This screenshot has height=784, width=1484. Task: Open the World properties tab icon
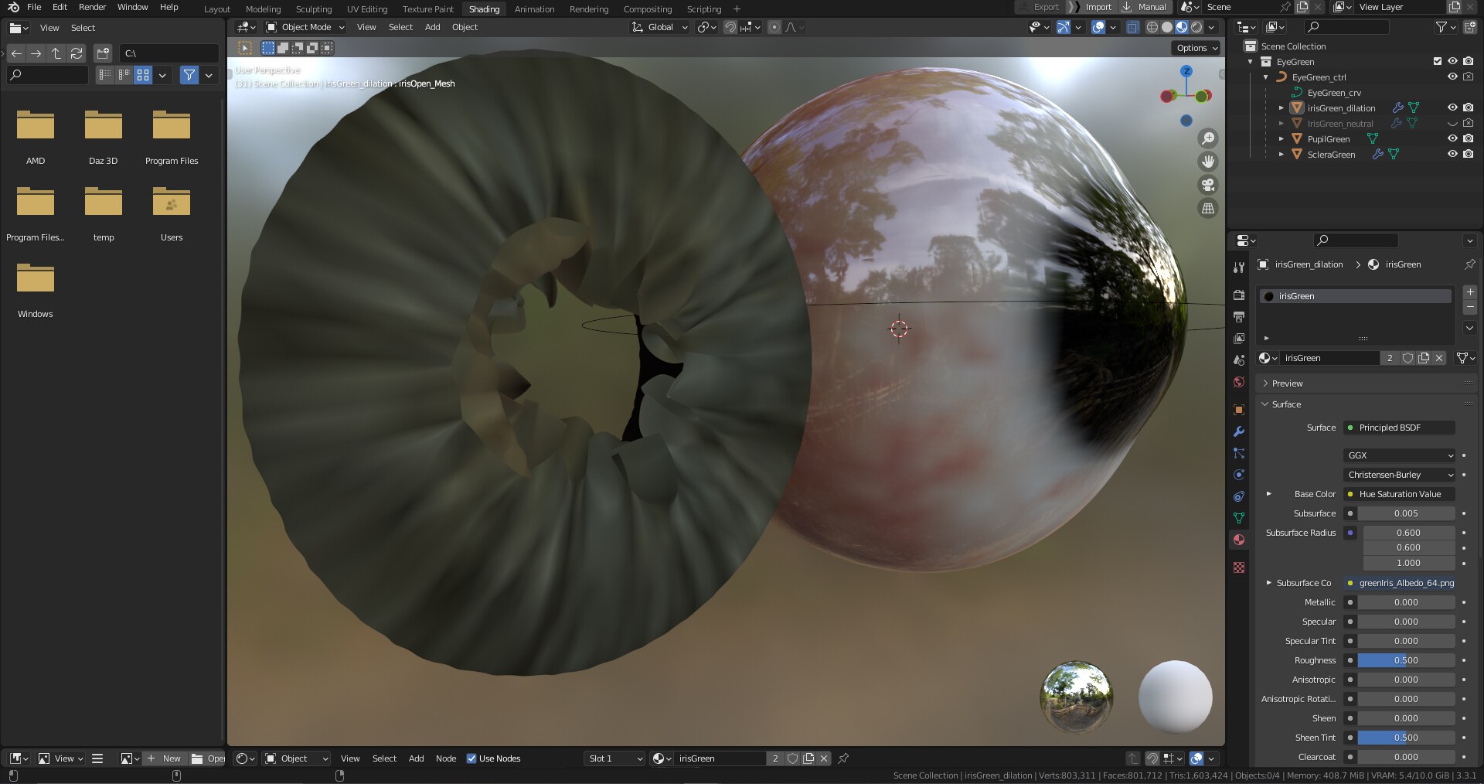point(1239,382)
